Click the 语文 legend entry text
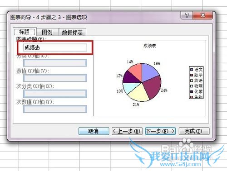The height and width of the screenshot is (171, 227). [198, 70]
